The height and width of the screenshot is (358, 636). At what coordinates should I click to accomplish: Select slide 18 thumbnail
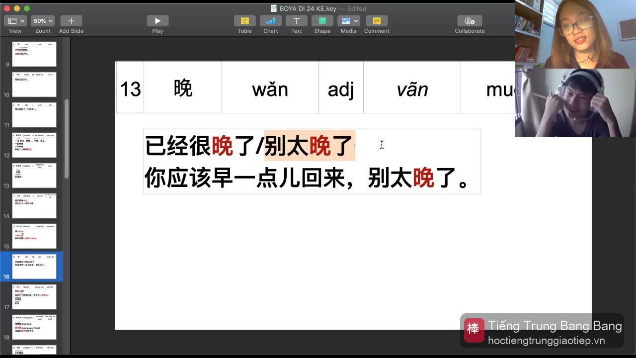point(34,327)
